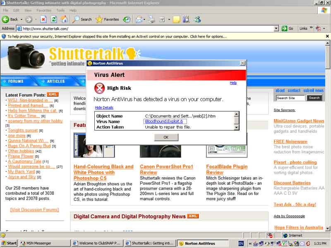Screen dimensions: 331x248
Task: Click the shield icon in the information bar
Action: [x=4, y=36]
